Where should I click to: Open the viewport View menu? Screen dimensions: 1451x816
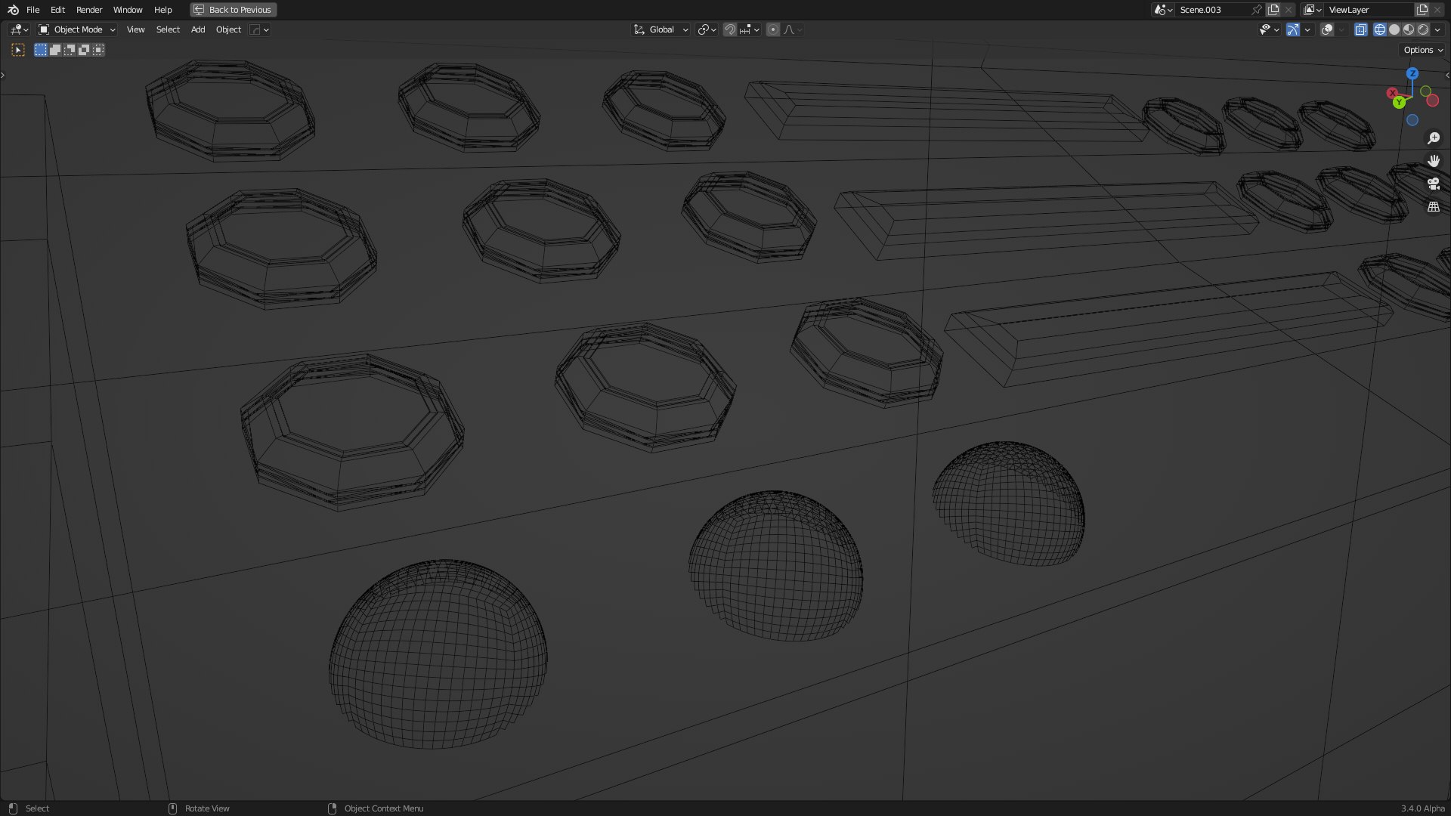pos(135,29)
